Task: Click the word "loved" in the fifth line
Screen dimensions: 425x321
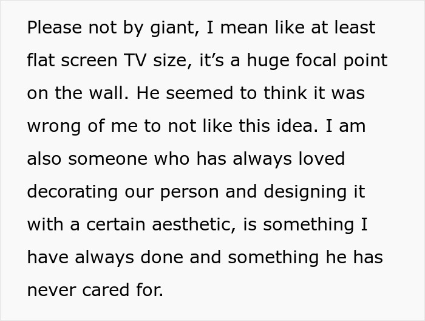Action: (321, 159)
